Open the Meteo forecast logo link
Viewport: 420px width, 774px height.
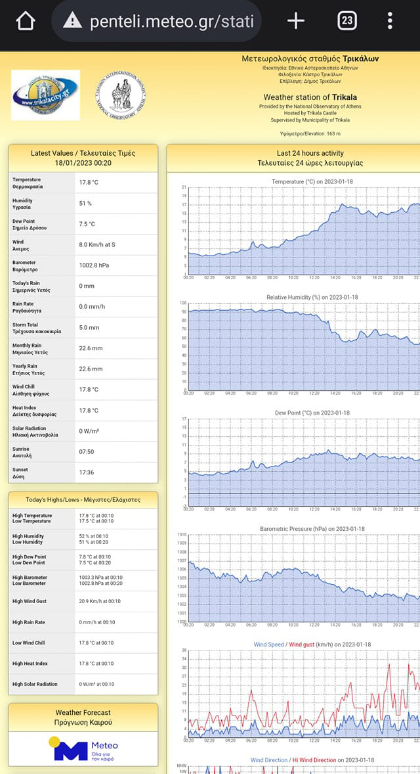[83, 749]
